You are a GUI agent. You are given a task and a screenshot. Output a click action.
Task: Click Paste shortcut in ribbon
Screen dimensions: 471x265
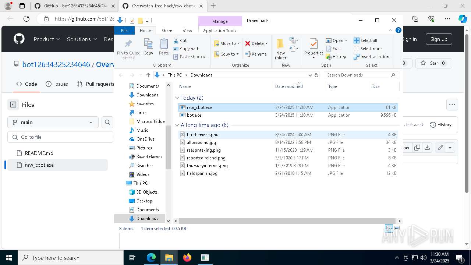click(x=190, y=57)
